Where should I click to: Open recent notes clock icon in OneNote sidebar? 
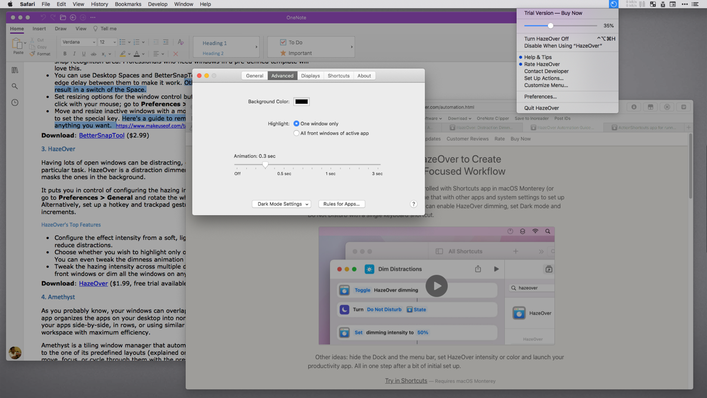[15, 103]
